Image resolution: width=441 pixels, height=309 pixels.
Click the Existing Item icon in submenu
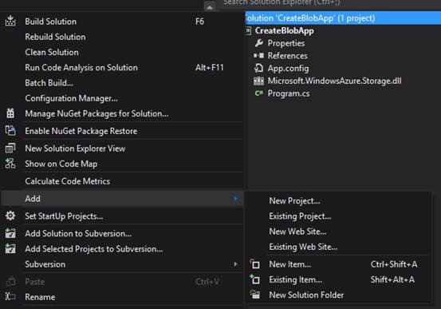click(x=255, y=279)
